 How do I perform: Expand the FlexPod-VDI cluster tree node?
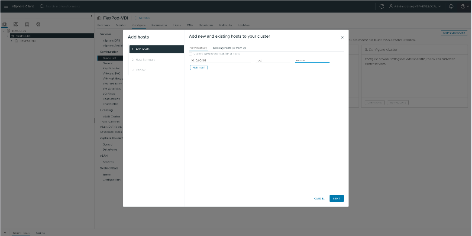[11, 41]
